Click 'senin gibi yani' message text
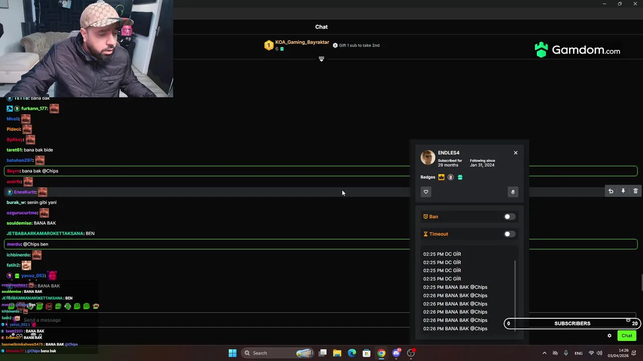This screenshot has height=361, width=643. [x=42, y=203]
